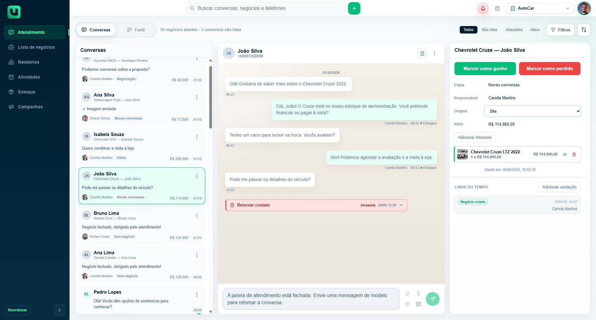
Task: Switch to the Conversas tab
Action: (96, 30)
